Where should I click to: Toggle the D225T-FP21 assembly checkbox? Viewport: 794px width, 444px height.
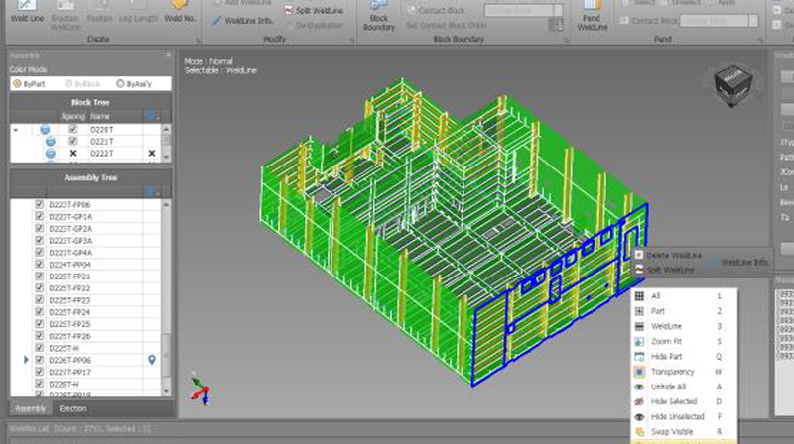coord(39,277)
